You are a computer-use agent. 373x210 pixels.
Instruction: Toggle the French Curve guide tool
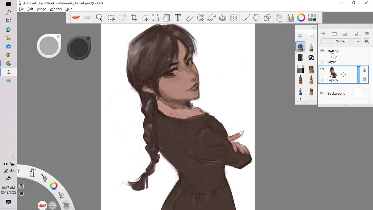[211, 18]
